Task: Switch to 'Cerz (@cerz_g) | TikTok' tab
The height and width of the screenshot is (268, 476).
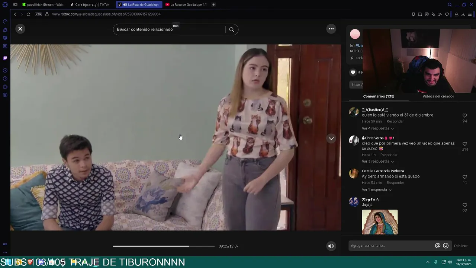Action: click(90, 4)
